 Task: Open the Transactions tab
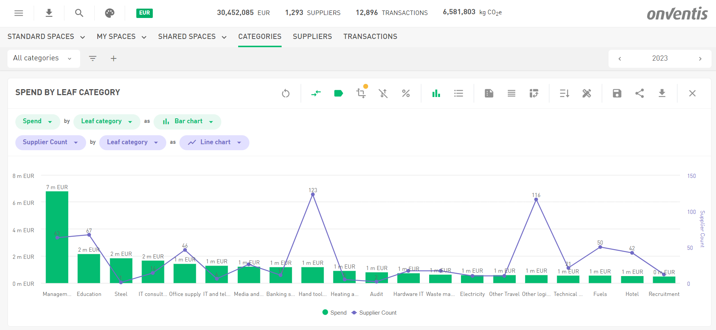(370, 37)
